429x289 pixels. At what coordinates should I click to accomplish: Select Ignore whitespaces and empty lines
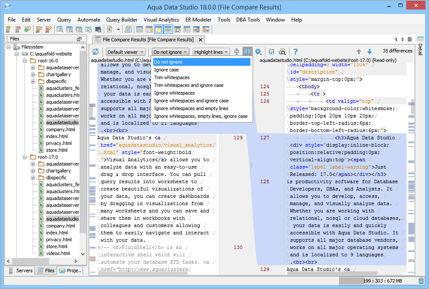point(202,108)
